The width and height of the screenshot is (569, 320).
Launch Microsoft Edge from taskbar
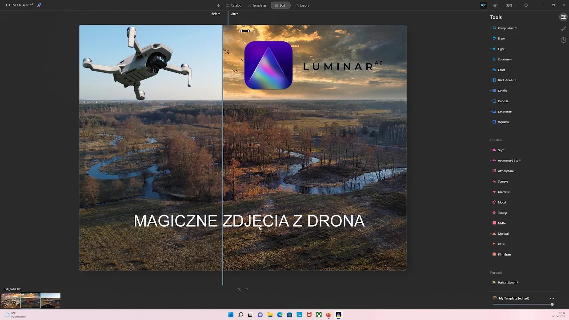click(280, 315)
